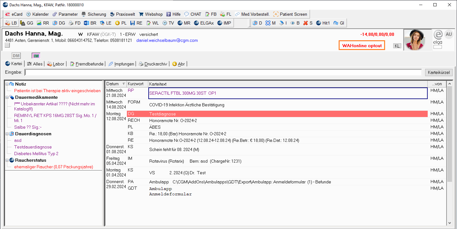Open the Kalender from the toolbar

tap(37, 14)
